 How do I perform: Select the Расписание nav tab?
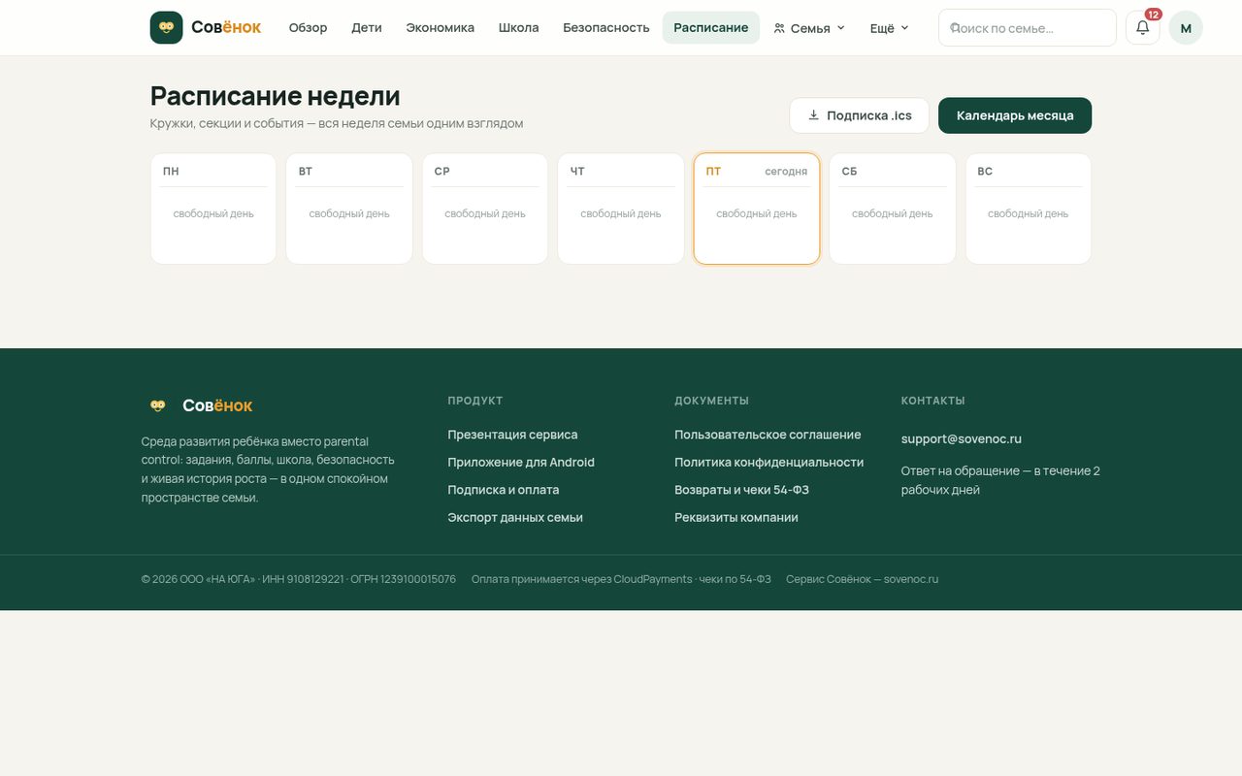[711, 28]
